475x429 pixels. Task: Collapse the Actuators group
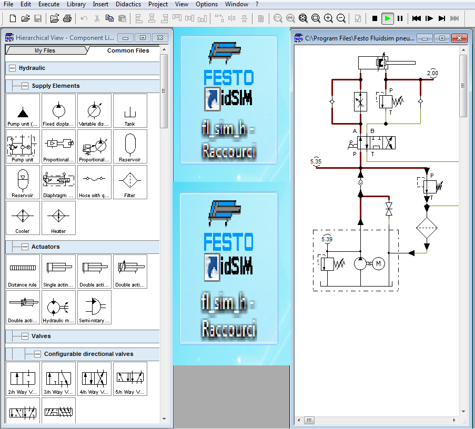tap(25, 247)
